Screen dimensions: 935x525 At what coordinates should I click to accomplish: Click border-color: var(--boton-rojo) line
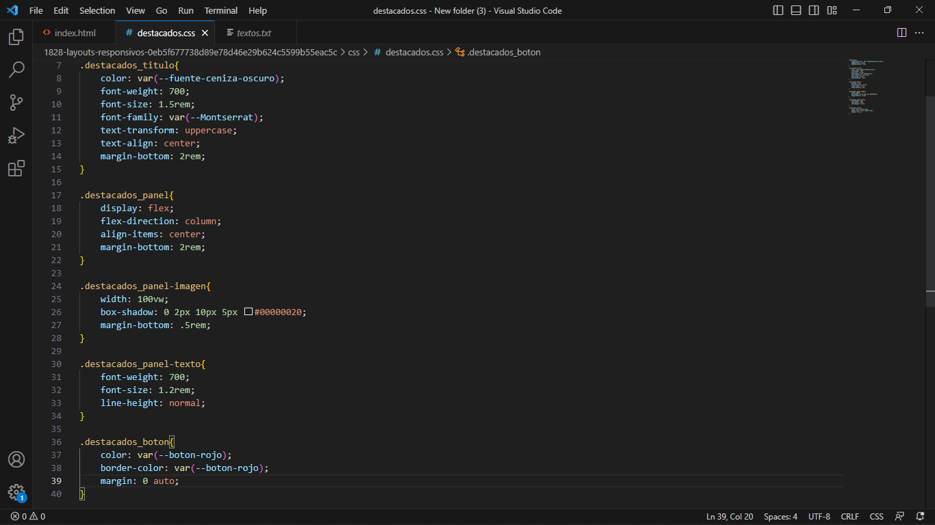tap(185, 468)
